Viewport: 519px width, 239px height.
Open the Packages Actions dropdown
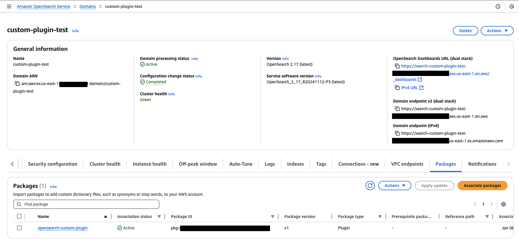tap(395, 186)
